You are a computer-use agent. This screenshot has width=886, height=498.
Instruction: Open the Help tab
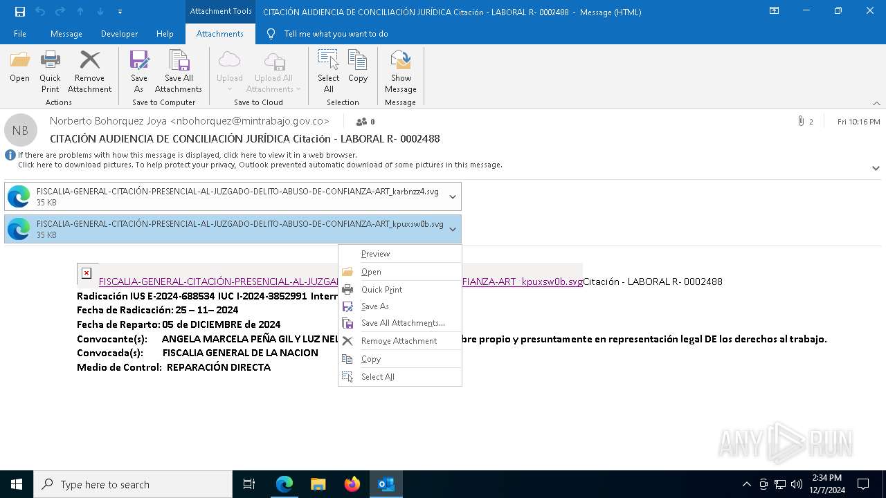[x=165, y=34]
